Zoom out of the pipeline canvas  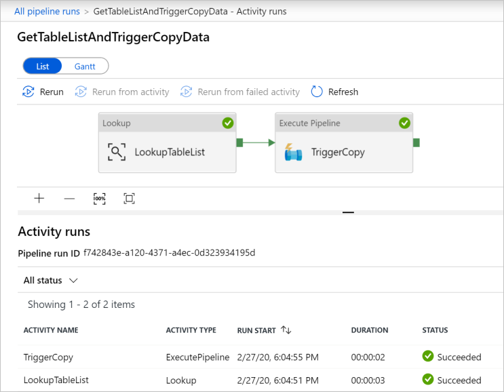pyautogui.click(x=69, y=198)
